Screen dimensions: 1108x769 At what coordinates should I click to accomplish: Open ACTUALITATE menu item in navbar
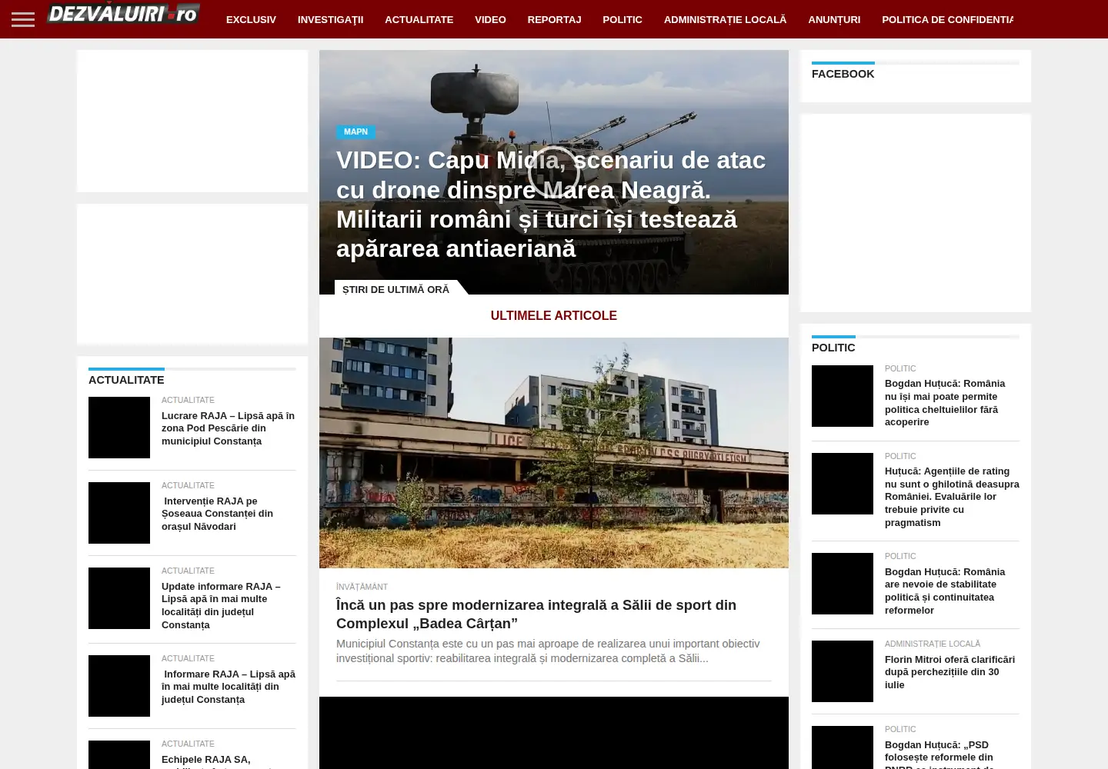419,19
